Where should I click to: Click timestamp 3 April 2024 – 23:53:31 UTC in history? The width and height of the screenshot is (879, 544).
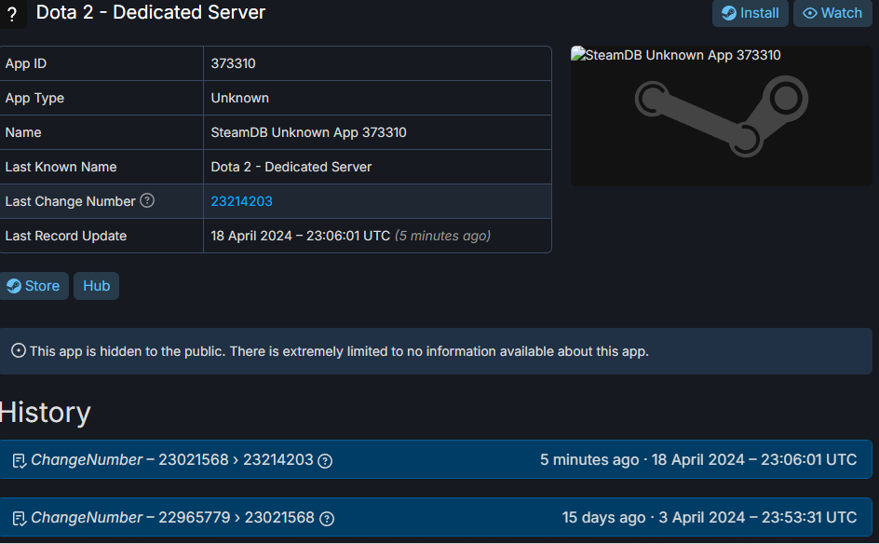(x=758, y=518)
